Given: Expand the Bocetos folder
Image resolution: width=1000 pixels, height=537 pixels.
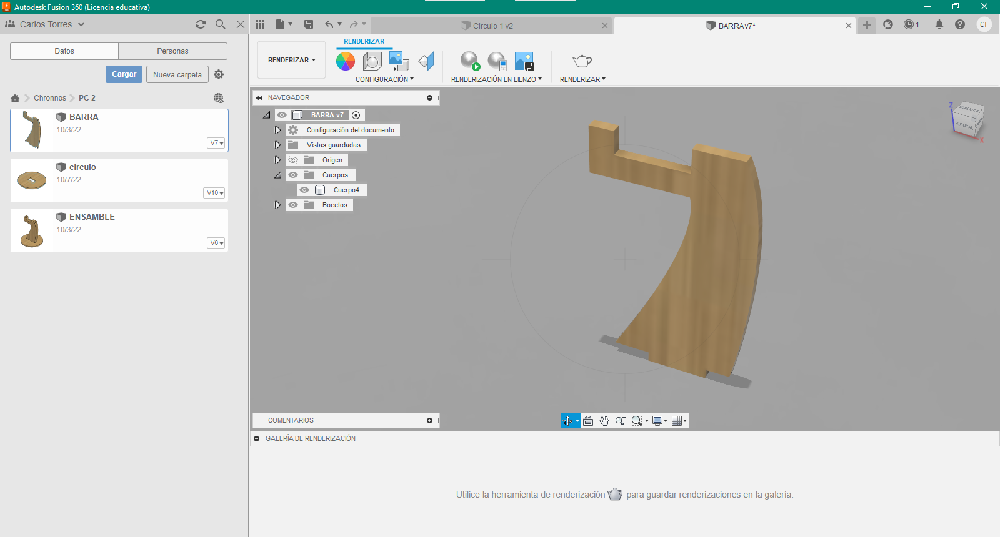Looking at the screenshot, I should [x=278, y=205].
